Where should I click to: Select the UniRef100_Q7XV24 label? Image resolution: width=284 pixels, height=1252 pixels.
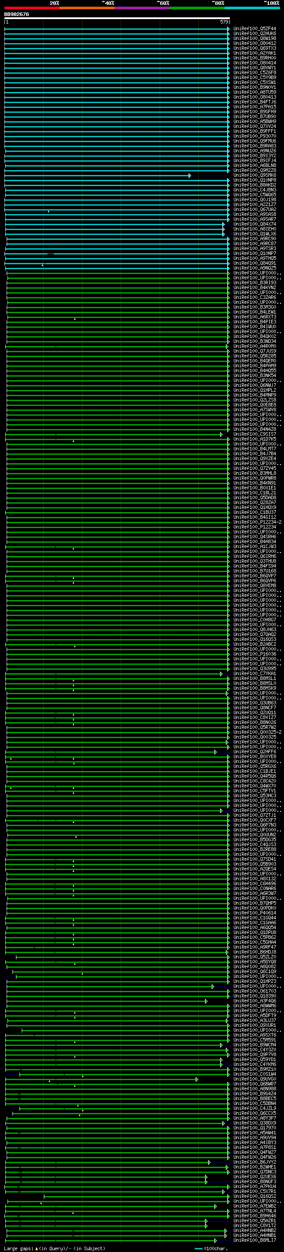pyautogui.click(x=255, y=127)
